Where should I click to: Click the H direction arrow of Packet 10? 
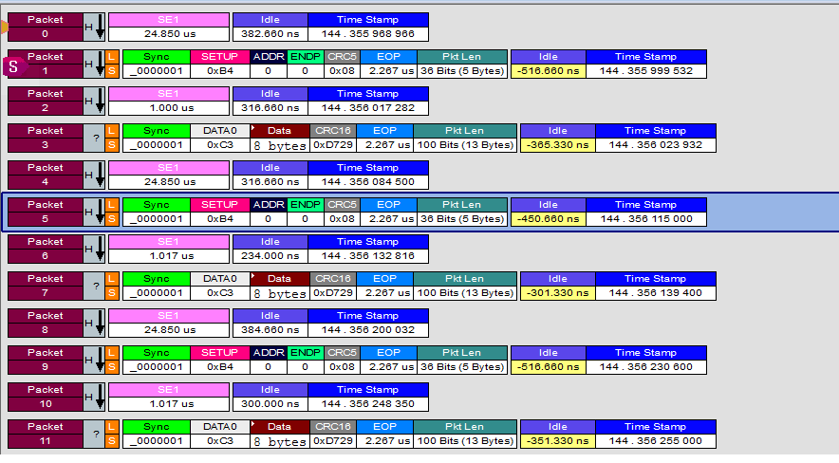coord(94,398)
